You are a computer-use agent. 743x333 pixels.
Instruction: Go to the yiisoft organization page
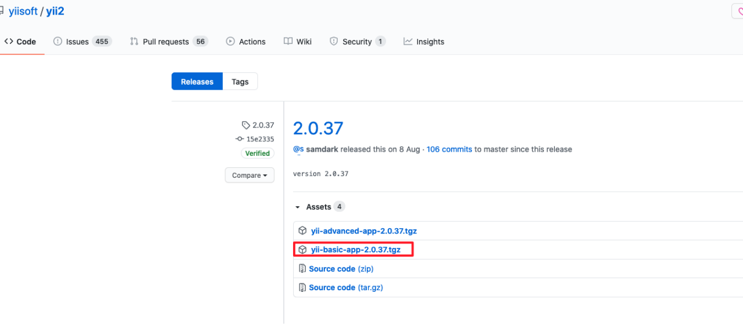pyautogui.click(x=23, y=12)
